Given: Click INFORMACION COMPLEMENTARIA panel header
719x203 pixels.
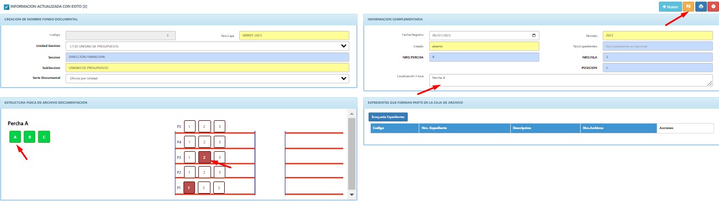Looking at the screenshot, I should coord(395,19).
